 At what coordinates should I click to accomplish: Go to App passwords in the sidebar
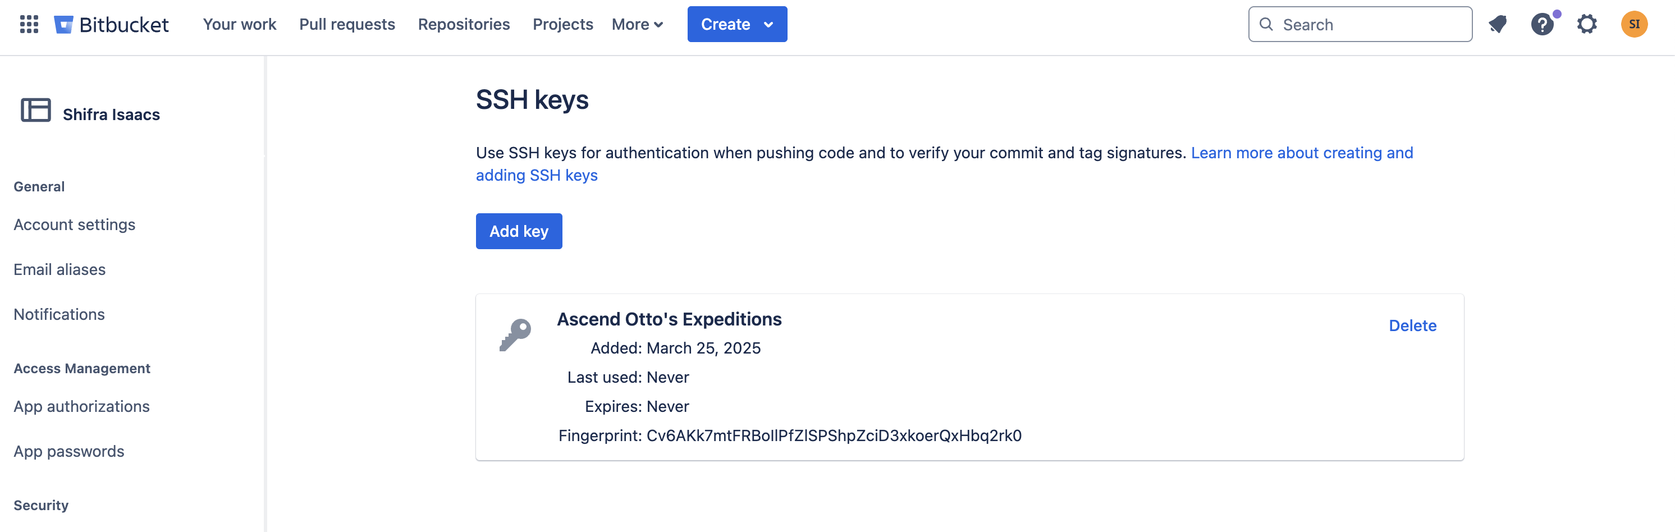(69, 451)
